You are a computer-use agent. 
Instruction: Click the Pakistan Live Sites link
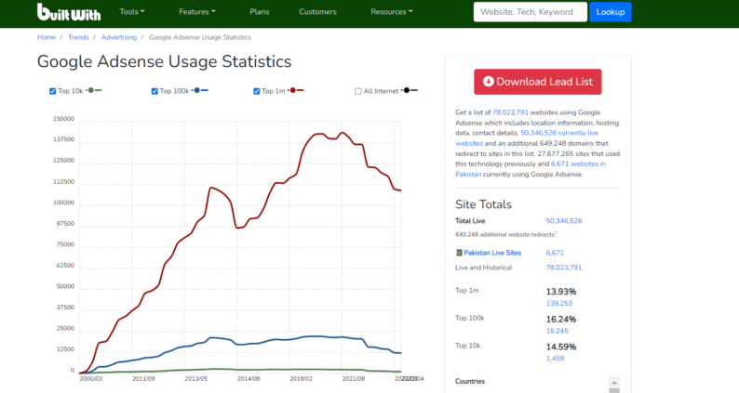click(492, 253)
